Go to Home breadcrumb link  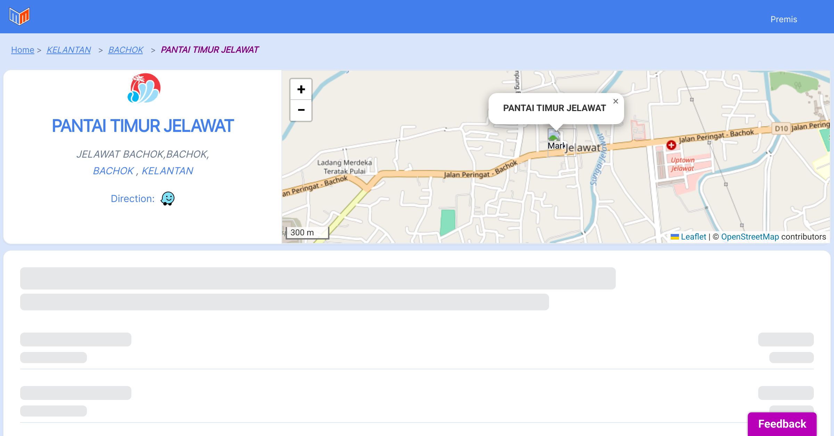point(23,50)
